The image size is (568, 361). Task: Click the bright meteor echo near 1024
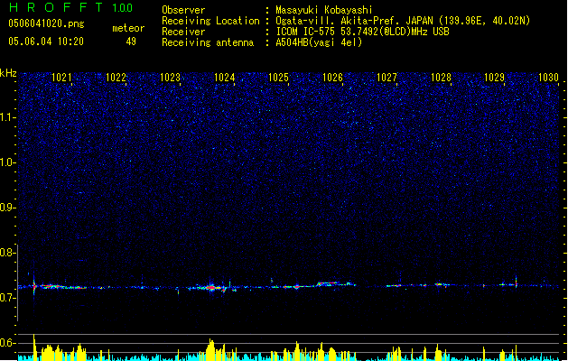tap(211, 288)
